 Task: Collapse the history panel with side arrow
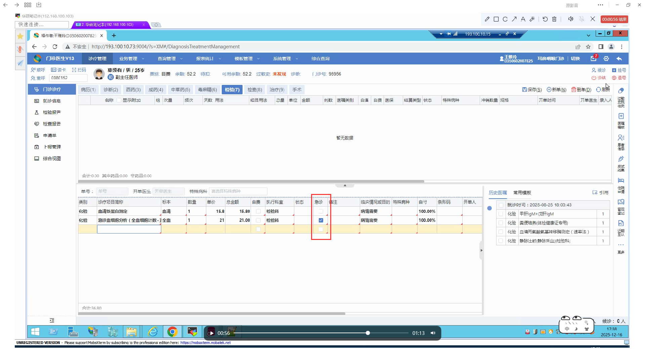481,250
